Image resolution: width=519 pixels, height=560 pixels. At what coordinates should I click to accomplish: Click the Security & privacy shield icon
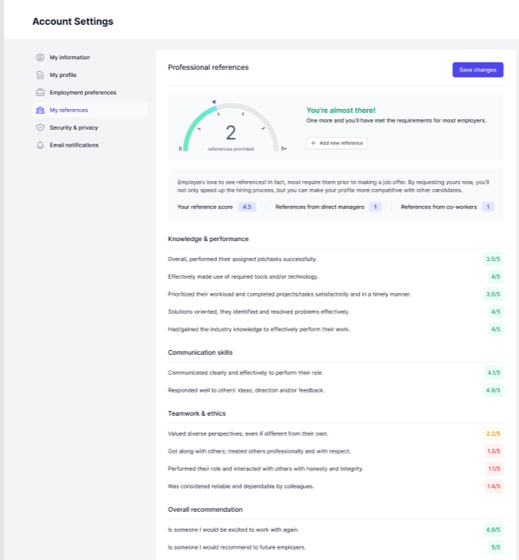40,127
